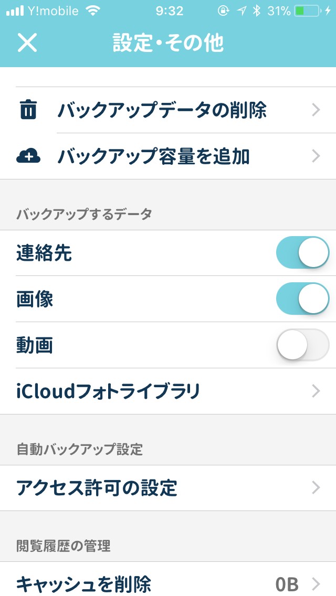This screenshot has height=596, width=336.
Task: Tap the cloud plus icon
Action: (28, 156)
